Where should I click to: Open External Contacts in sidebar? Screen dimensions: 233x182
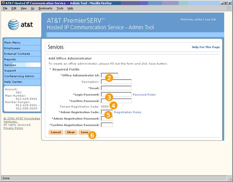pyautogui.click(x=22, y=54)
